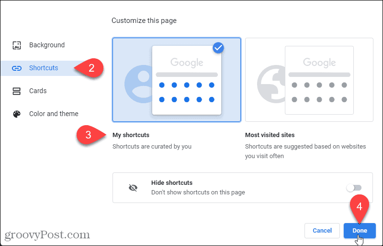Open the Color and theme section

pos(54,114)
